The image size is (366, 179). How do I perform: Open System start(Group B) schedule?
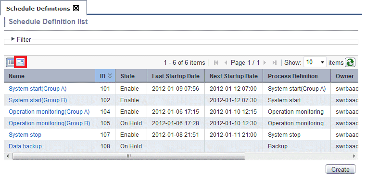(x=38, y=100)
